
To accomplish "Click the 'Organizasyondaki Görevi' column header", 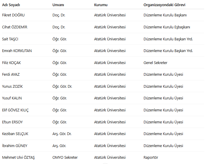I will coord(164,5).
